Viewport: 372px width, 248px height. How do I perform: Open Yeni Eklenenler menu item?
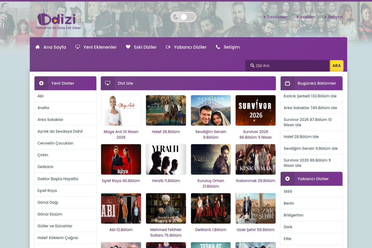pos(100,47)
